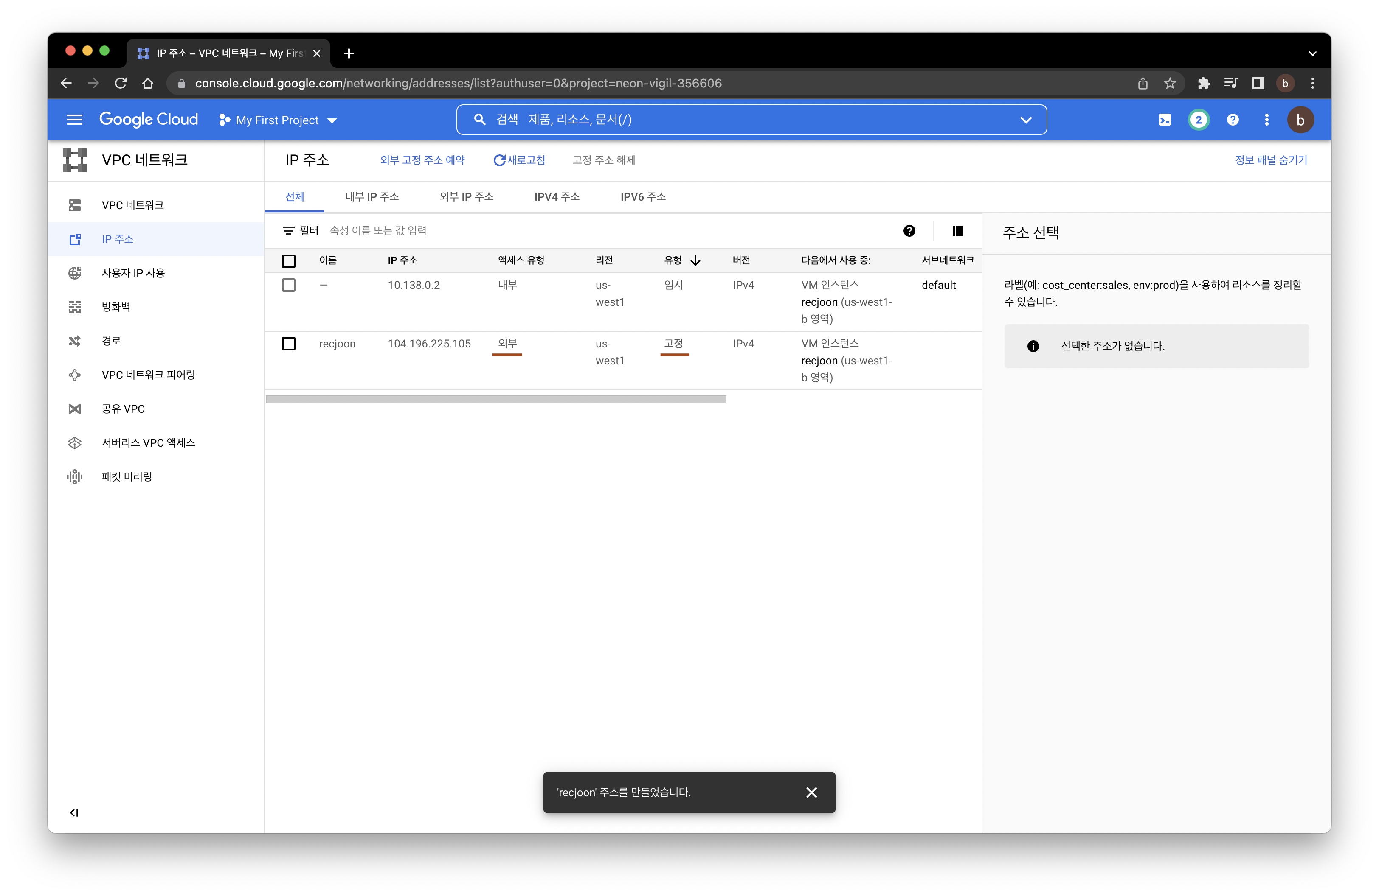Image resolution: width=1379 pixels, height=896 pixels.
Task: Switch to the IPV6 주소 tab
Action: click(642, 197)
